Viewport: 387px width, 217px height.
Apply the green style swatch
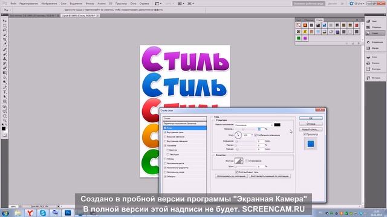pos(299,38)
